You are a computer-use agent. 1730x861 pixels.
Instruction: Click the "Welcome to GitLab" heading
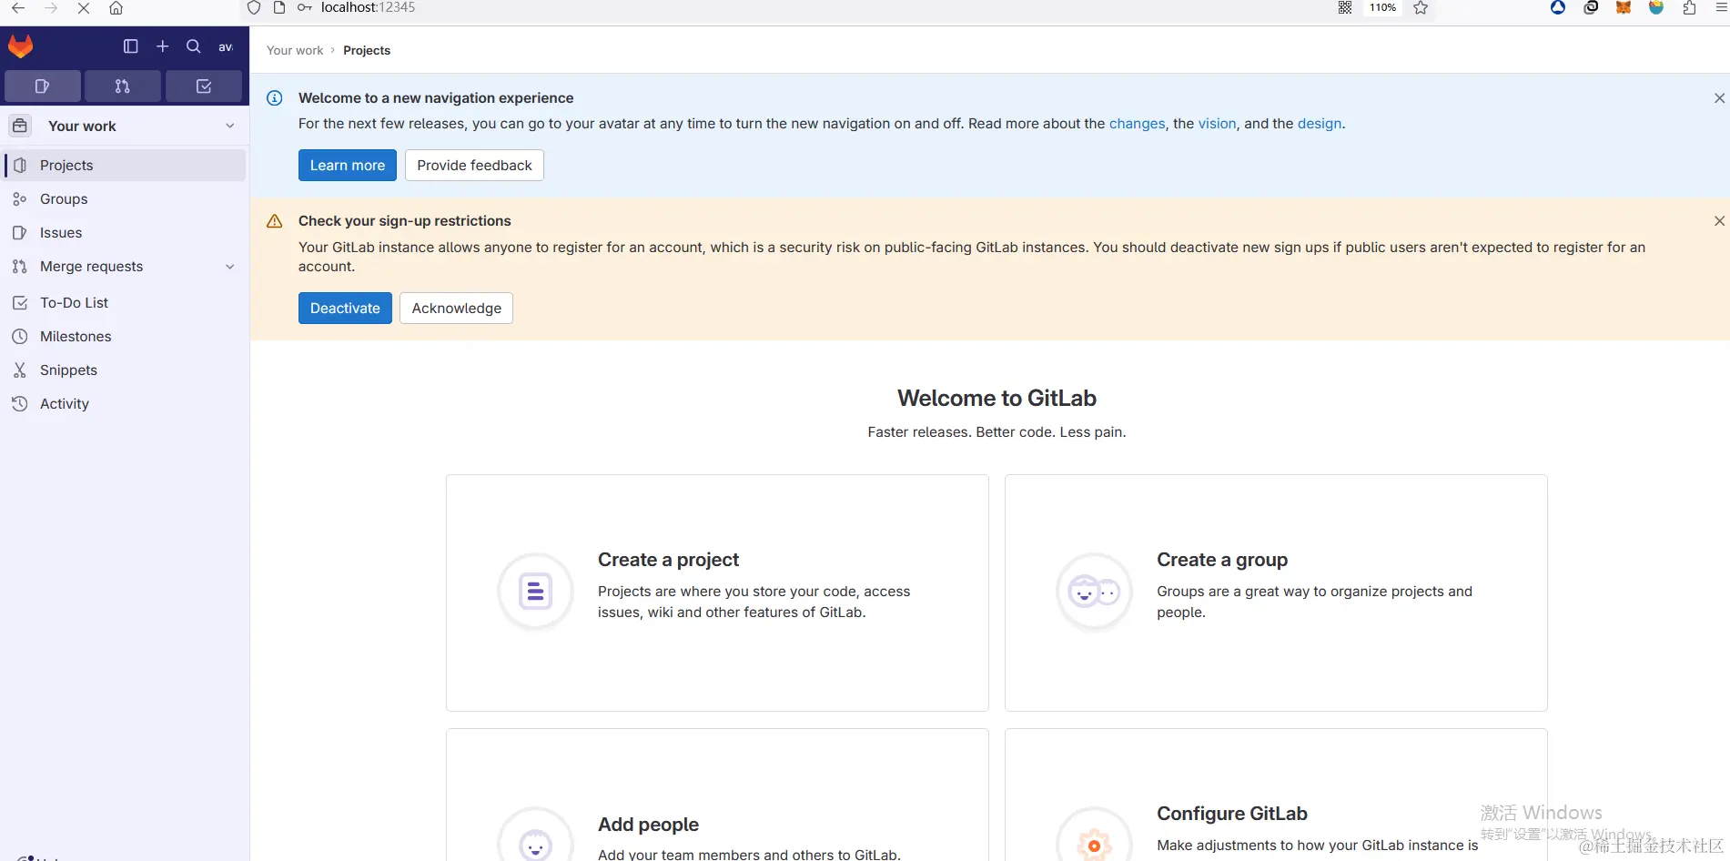pyautogui.click(x=997, y=399)
